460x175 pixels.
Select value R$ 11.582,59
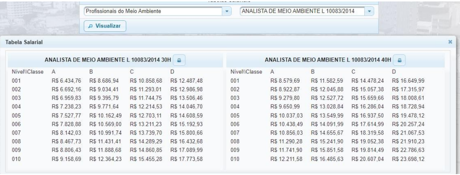pyautogui.click(x=327, y=81)
